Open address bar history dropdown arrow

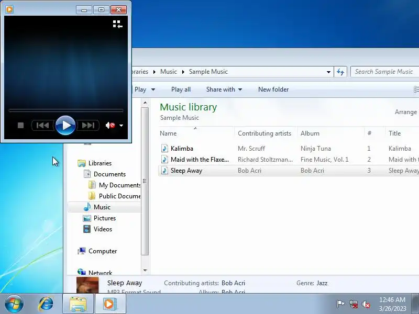(328, 72)
